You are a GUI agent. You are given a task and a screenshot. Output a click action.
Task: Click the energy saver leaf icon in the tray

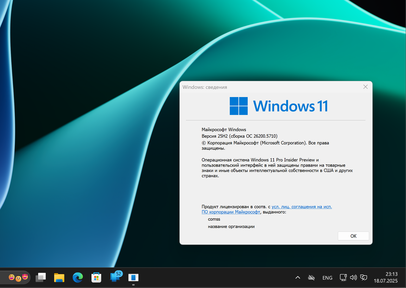364,277
